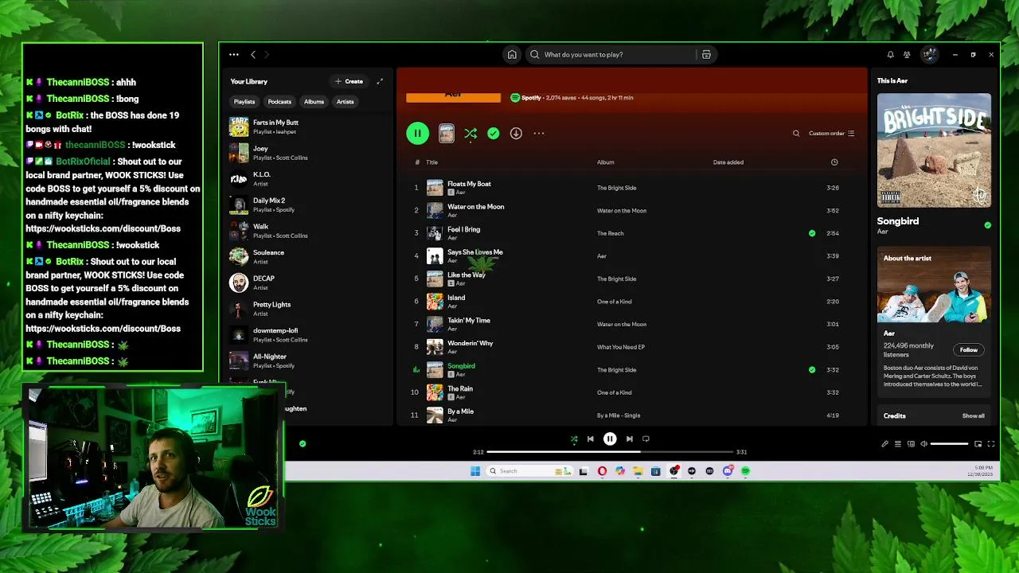
Task: Click the Home icon beside search
Action: [x=512, y=55]
